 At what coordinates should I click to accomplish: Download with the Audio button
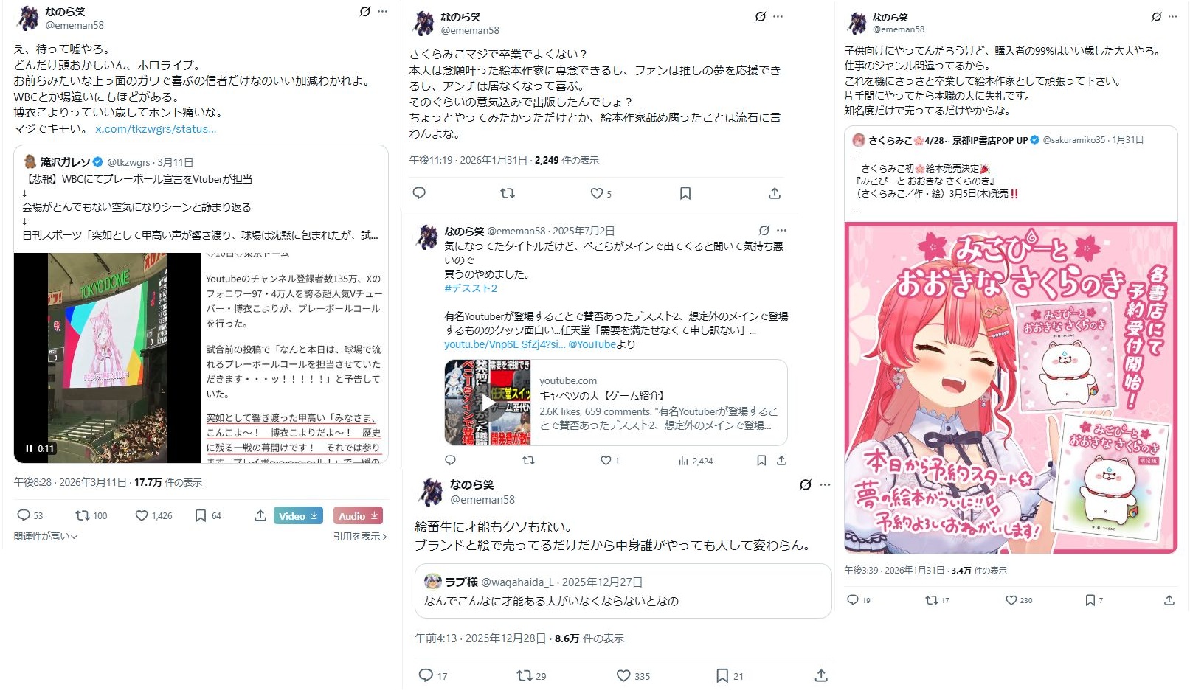pos(358,515)
